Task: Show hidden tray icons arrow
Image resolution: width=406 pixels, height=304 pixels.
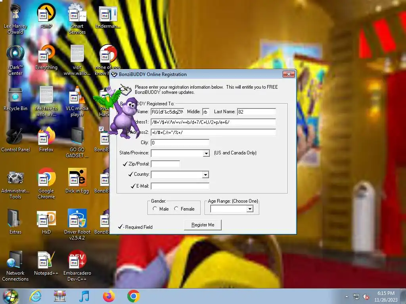Action: 347,297
